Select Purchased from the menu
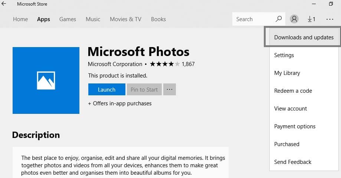Screen dimensions: 341x178 click(x=304, y=144)
